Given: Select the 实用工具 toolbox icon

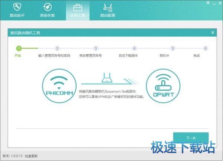Looking at the screenshot, I should coord(78,7).
